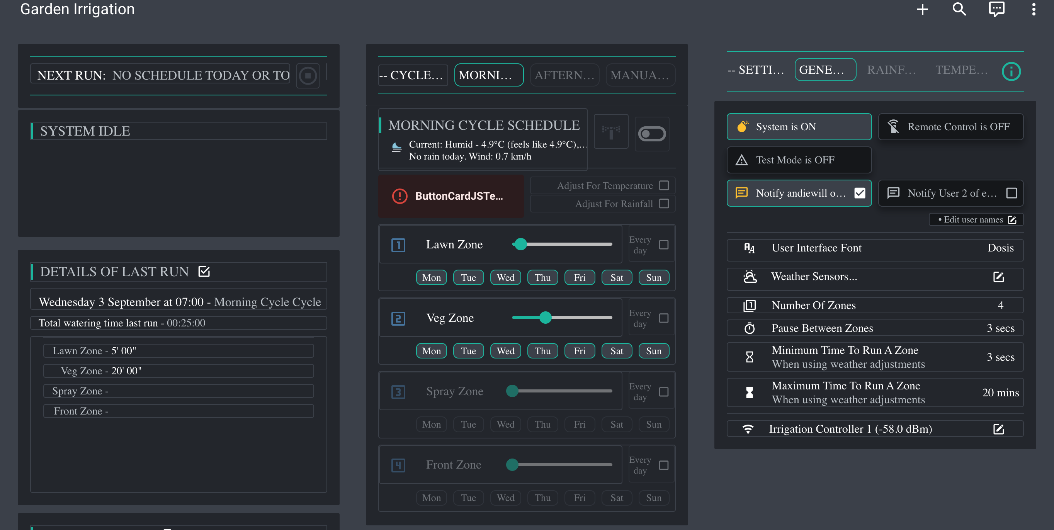Switch to the Afternoon cycle tab

pyautogui.click(x=564, y=75)
